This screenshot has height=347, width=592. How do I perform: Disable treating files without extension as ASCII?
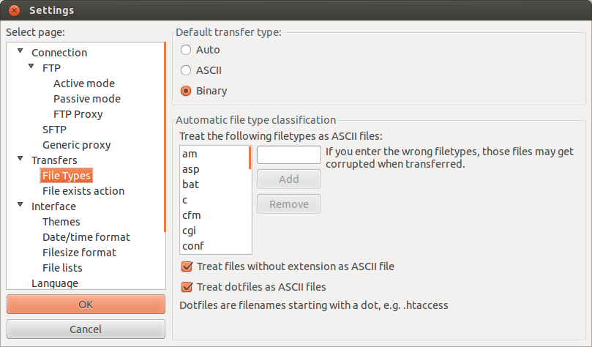pos(187,266)
